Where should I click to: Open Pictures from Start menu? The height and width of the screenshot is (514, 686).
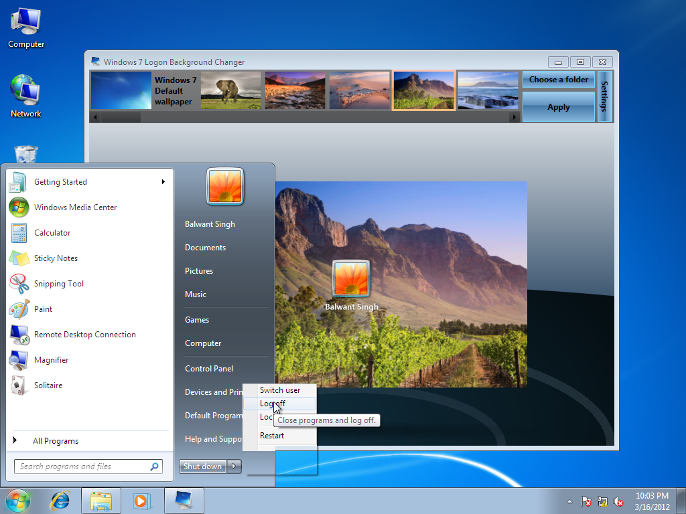click(x=199, y=271)
